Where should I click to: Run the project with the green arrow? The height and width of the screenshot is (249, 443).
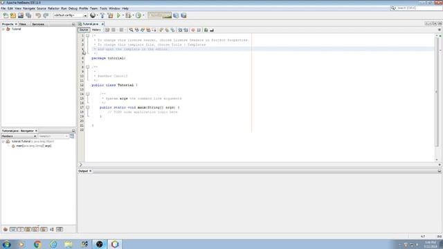tap(118, 15)
